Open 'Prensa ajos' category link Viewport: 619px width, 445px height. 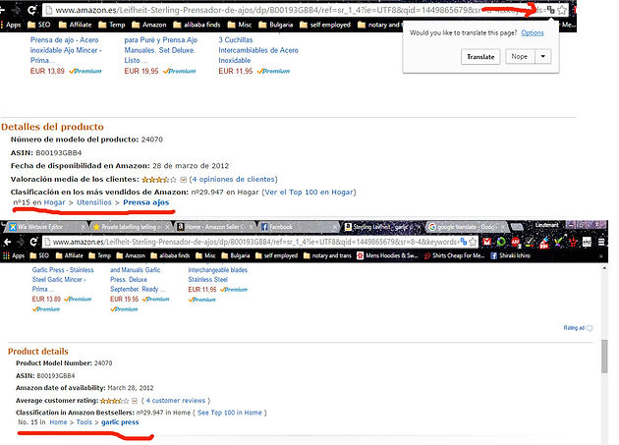coord(146,202)
